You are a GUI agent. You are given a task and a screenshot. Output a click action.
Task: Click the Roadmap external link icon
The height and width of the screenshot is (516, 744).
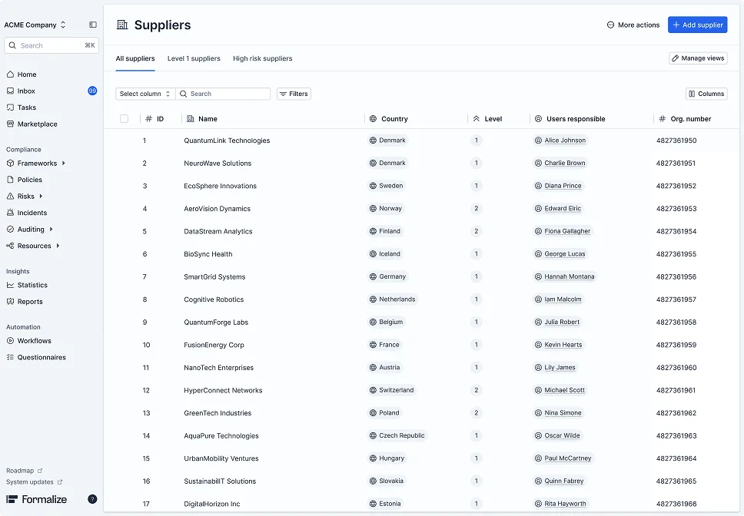(40, 471)
